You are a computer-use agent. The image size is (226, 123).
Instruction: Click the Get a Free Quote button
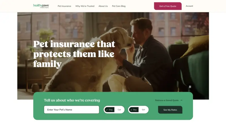click(x=168, y=6)
